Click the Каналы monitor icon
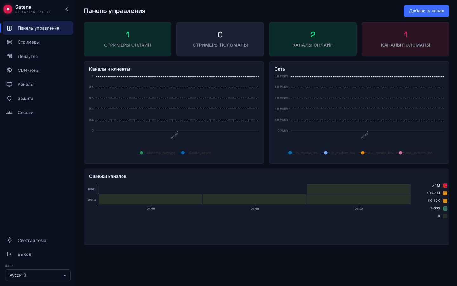The width and height of the screenshot is (457, 286). 10,84
